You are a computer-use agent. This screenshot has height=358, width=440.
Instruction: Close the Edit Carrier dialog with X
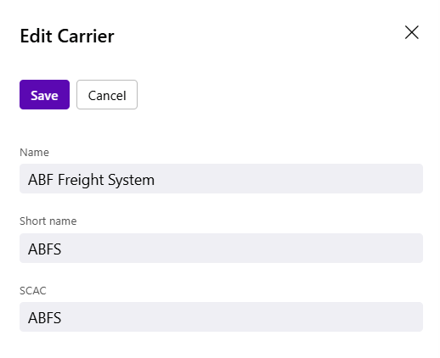coord(411,32)
